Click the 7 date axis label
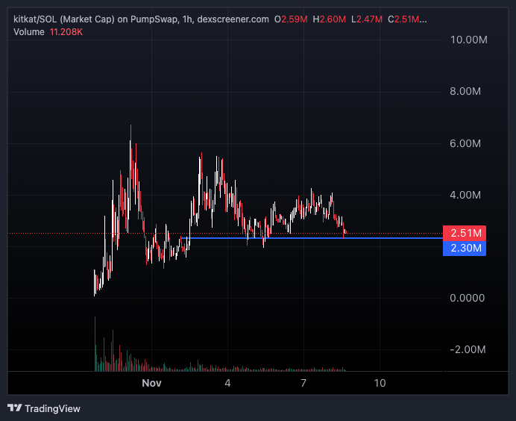Viewport: 516px width, 421px height. tap(303, 383)
